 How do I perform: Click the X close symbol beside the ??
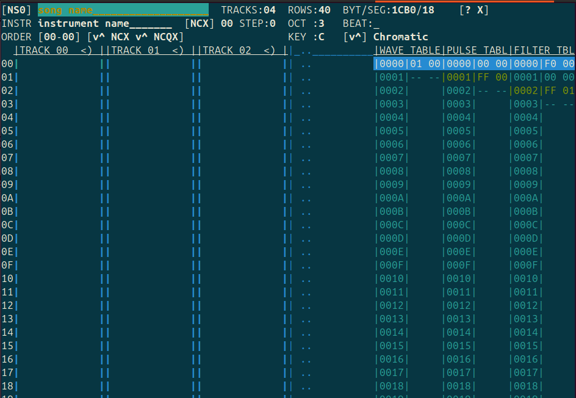(x=480, y=10)
